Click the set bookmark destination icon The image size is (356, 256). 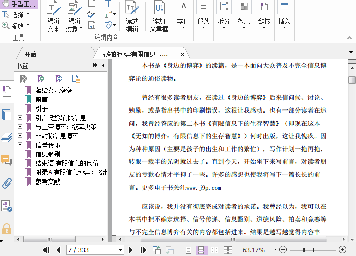[x=59, y=79]
